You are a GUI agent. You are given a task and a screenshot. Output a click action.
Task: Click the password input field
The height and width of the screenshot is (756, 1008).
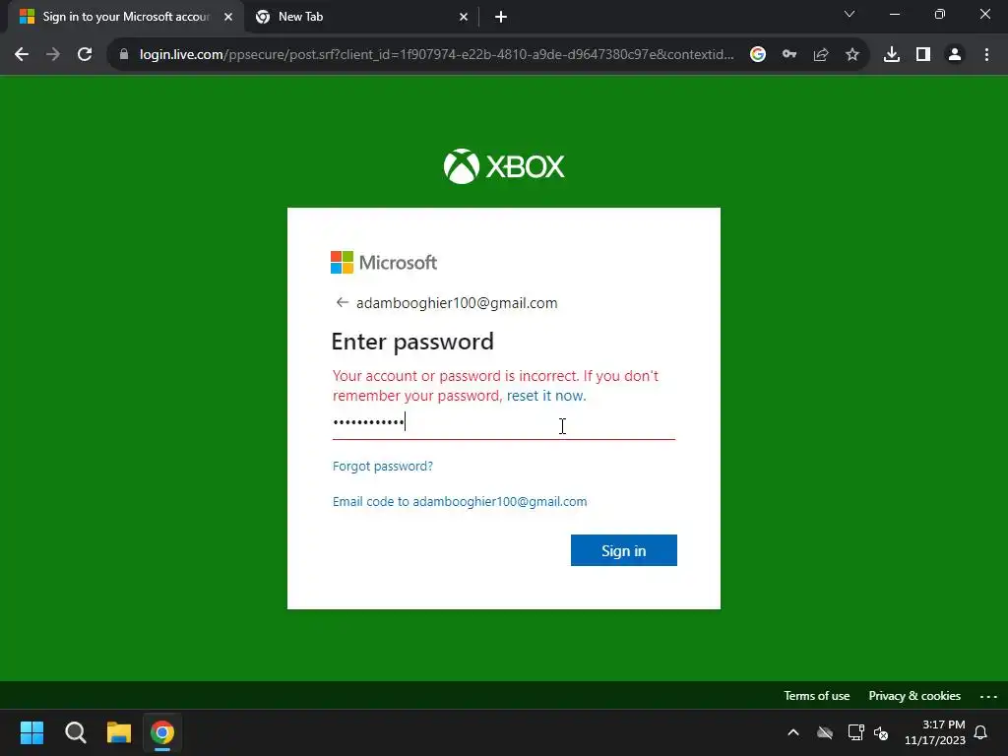(x=504, y=423)
